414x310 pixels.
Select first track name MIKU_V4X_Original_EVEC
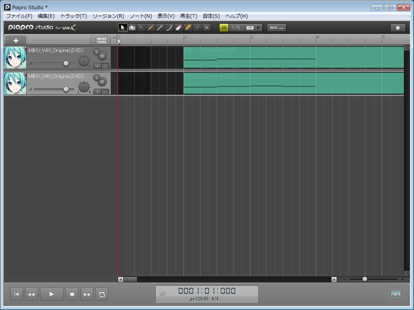tap(56, 50)
